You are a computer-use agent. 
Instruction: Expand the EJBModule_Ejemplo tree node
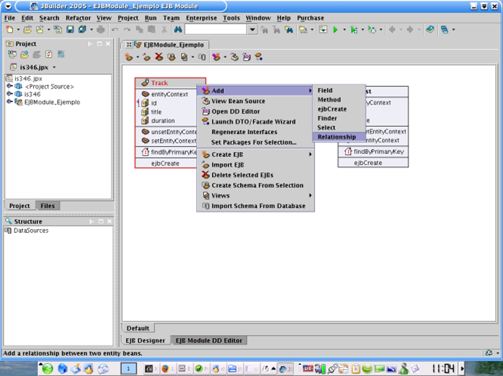coord(9,102)
